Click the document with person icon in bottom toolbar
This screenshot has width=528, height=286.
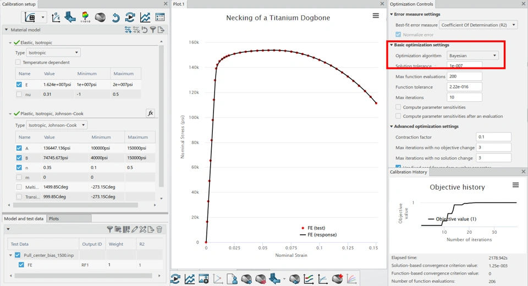click(232, 279)
